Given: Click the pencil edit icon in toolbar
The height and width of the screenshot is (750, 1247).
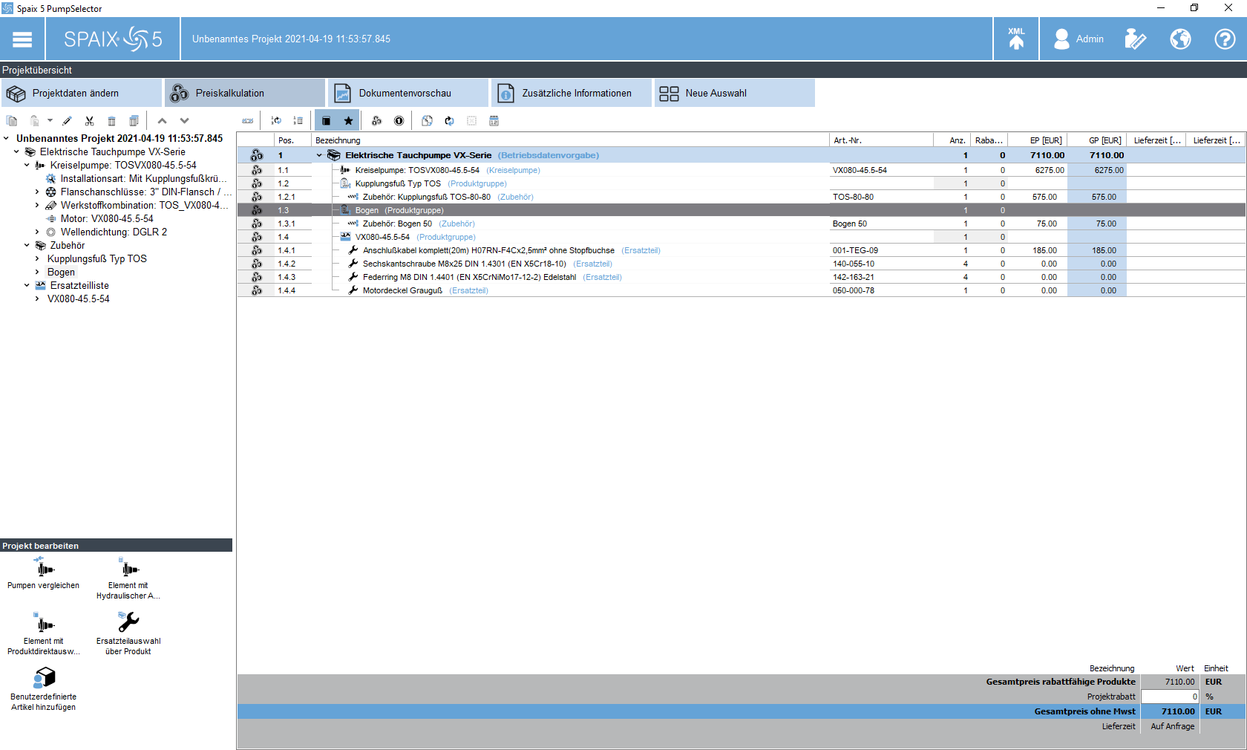Looking at the screenshot, I should pos(67,121).
